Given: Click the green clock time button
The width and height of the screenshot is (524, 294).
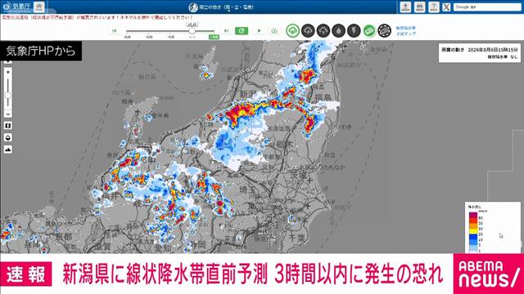Looking at the screenshot, I should click(242, 31).
